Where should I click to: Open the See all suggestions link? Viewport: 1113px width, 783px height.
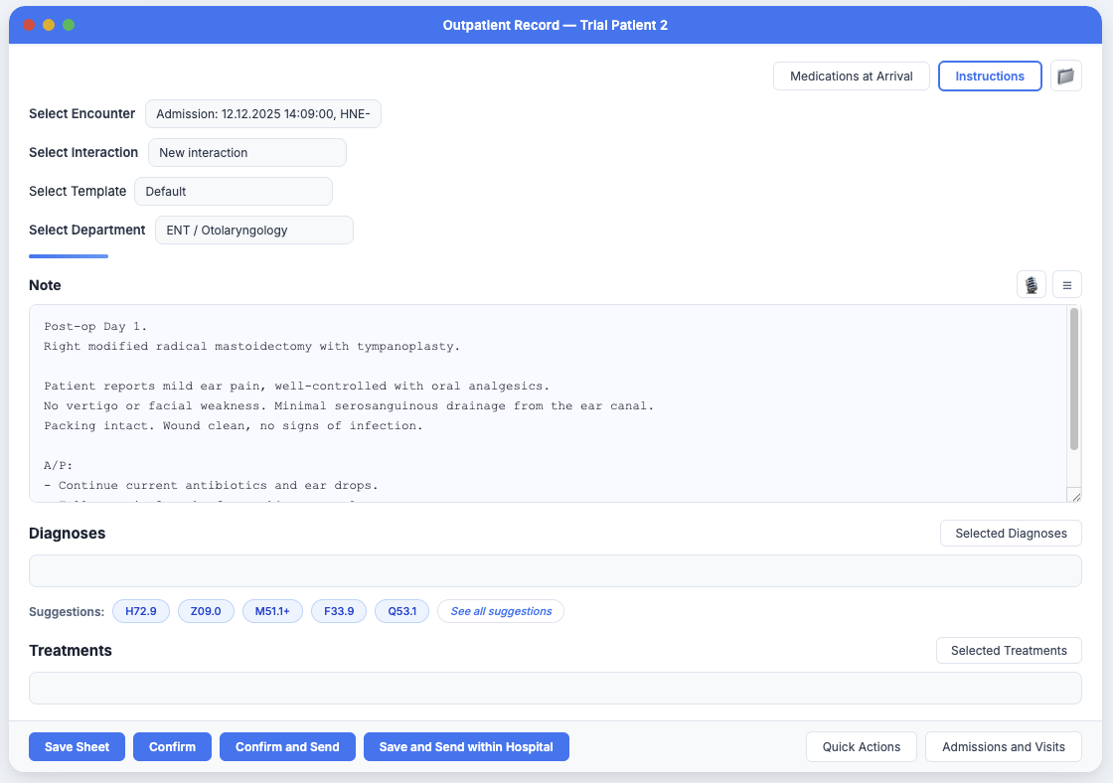(501, 611)
